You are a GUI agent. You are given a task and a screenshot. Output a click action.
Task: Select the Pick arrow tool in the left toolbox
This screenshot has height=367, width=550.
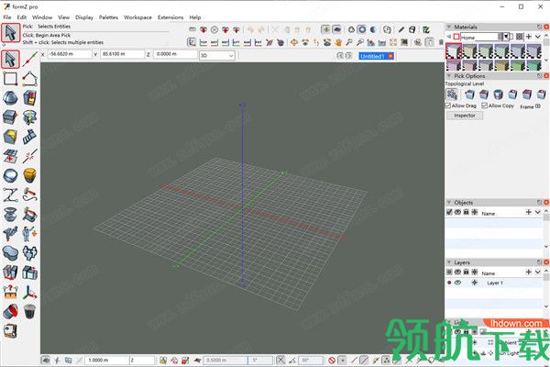click(x=10, y=59)
